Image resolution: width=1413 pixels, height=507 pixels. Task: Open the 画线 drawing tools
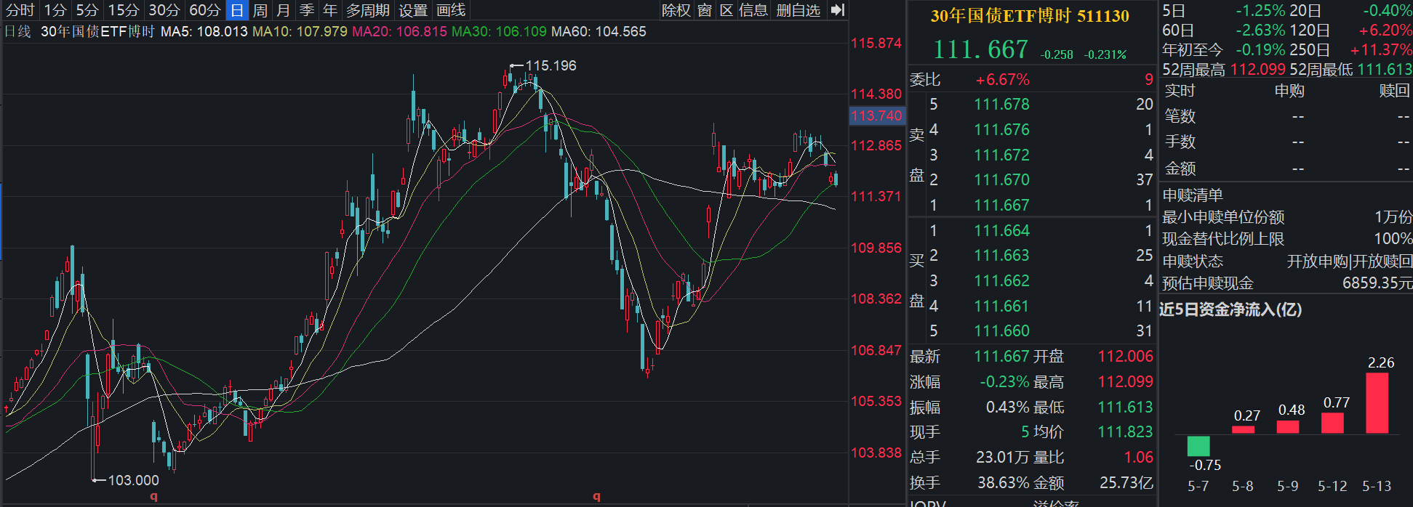(451, 10)
